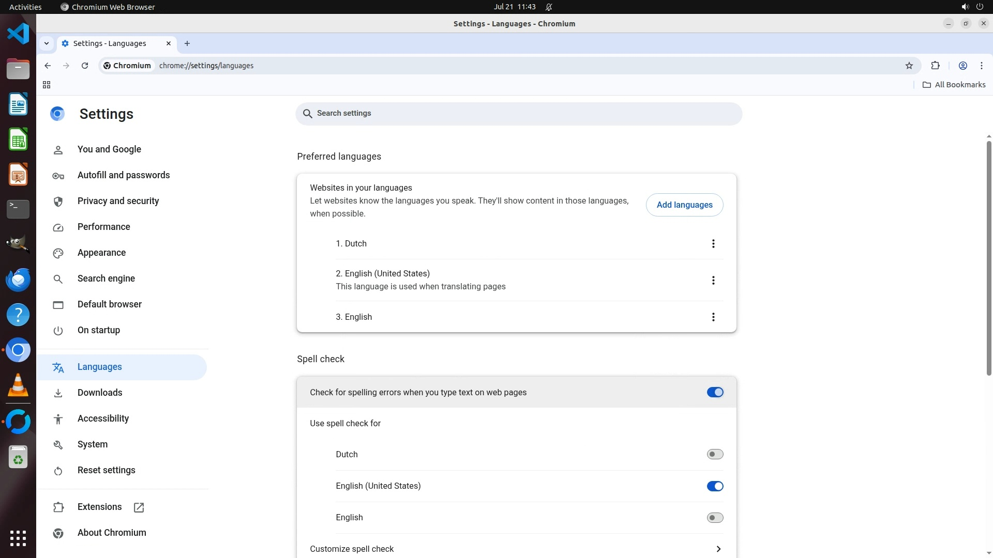Expand Customize spell check arrow
The width and height of the screenshot is (993, 558).
(x=718, y=549)
